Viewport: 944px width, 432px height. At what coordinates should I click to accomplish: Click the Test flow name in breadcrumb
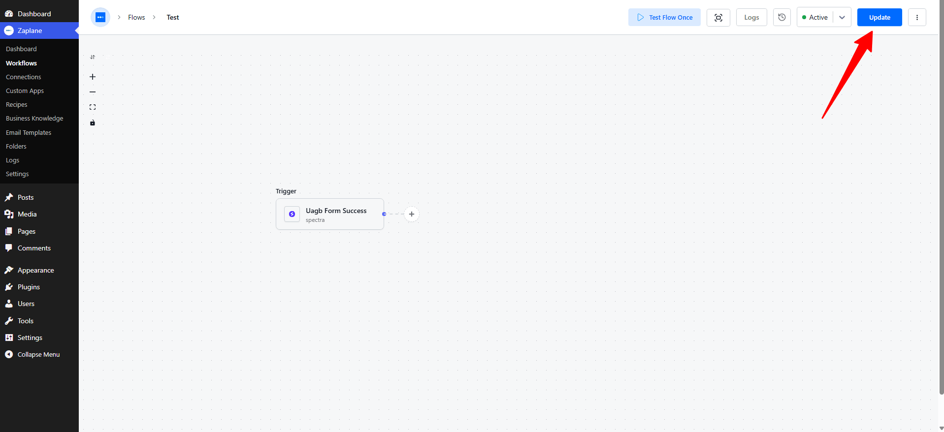[x=173, y=17]
